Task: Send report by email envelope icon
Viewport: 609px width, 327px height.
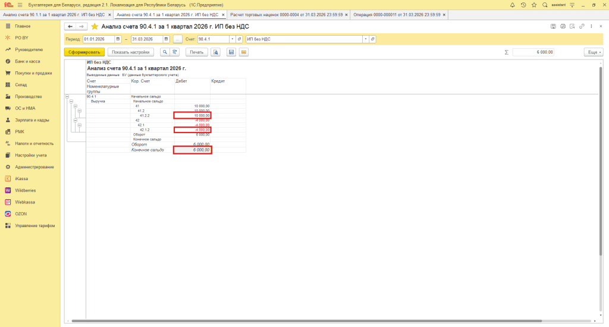Action: click(x=243, y=52)
